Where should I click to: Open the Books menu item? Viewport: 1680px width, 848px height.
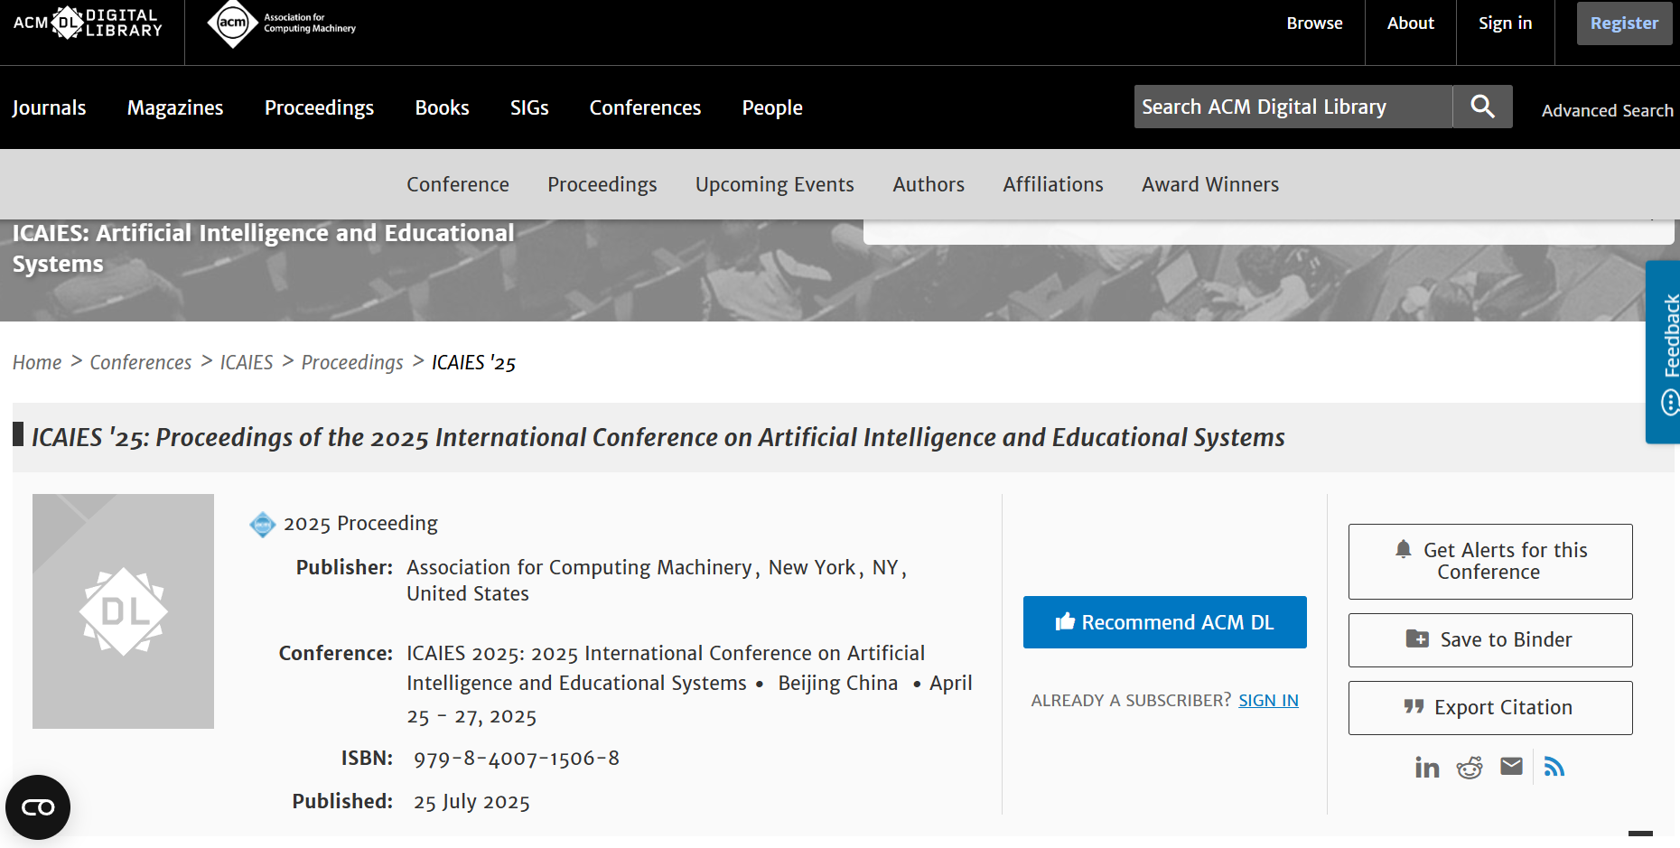[442, 107]
